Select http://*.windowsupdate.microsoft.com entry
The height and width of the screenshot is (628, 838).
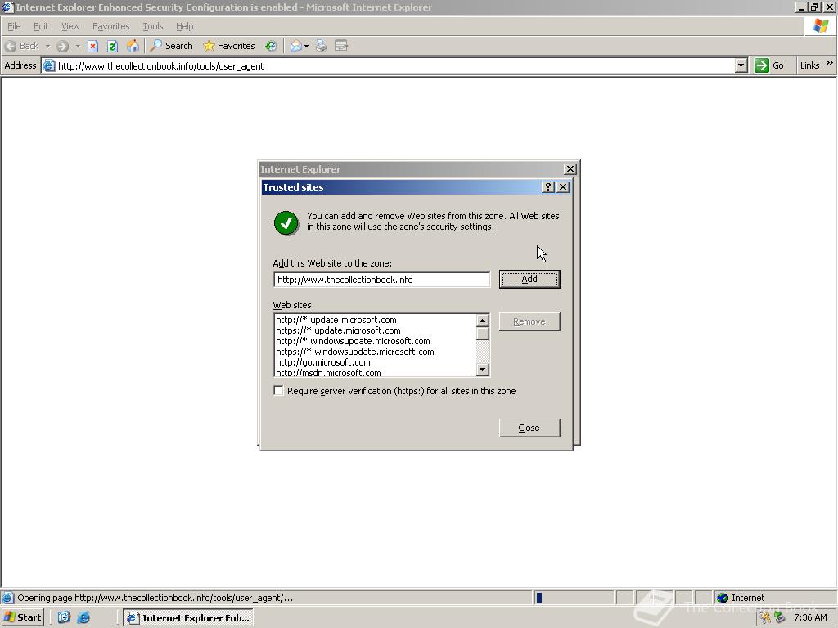coord(353,341)
